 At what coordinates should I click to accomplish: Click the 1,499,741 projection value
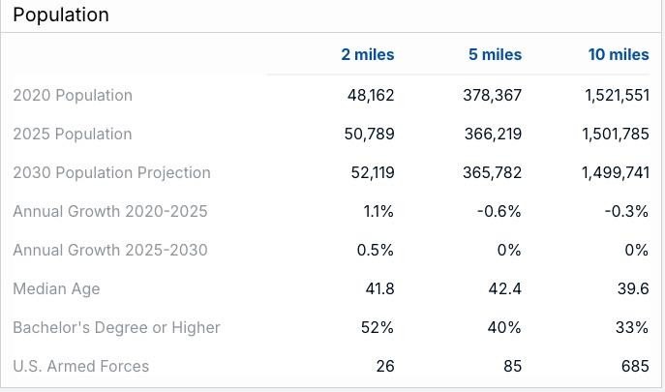pos(616,172)
